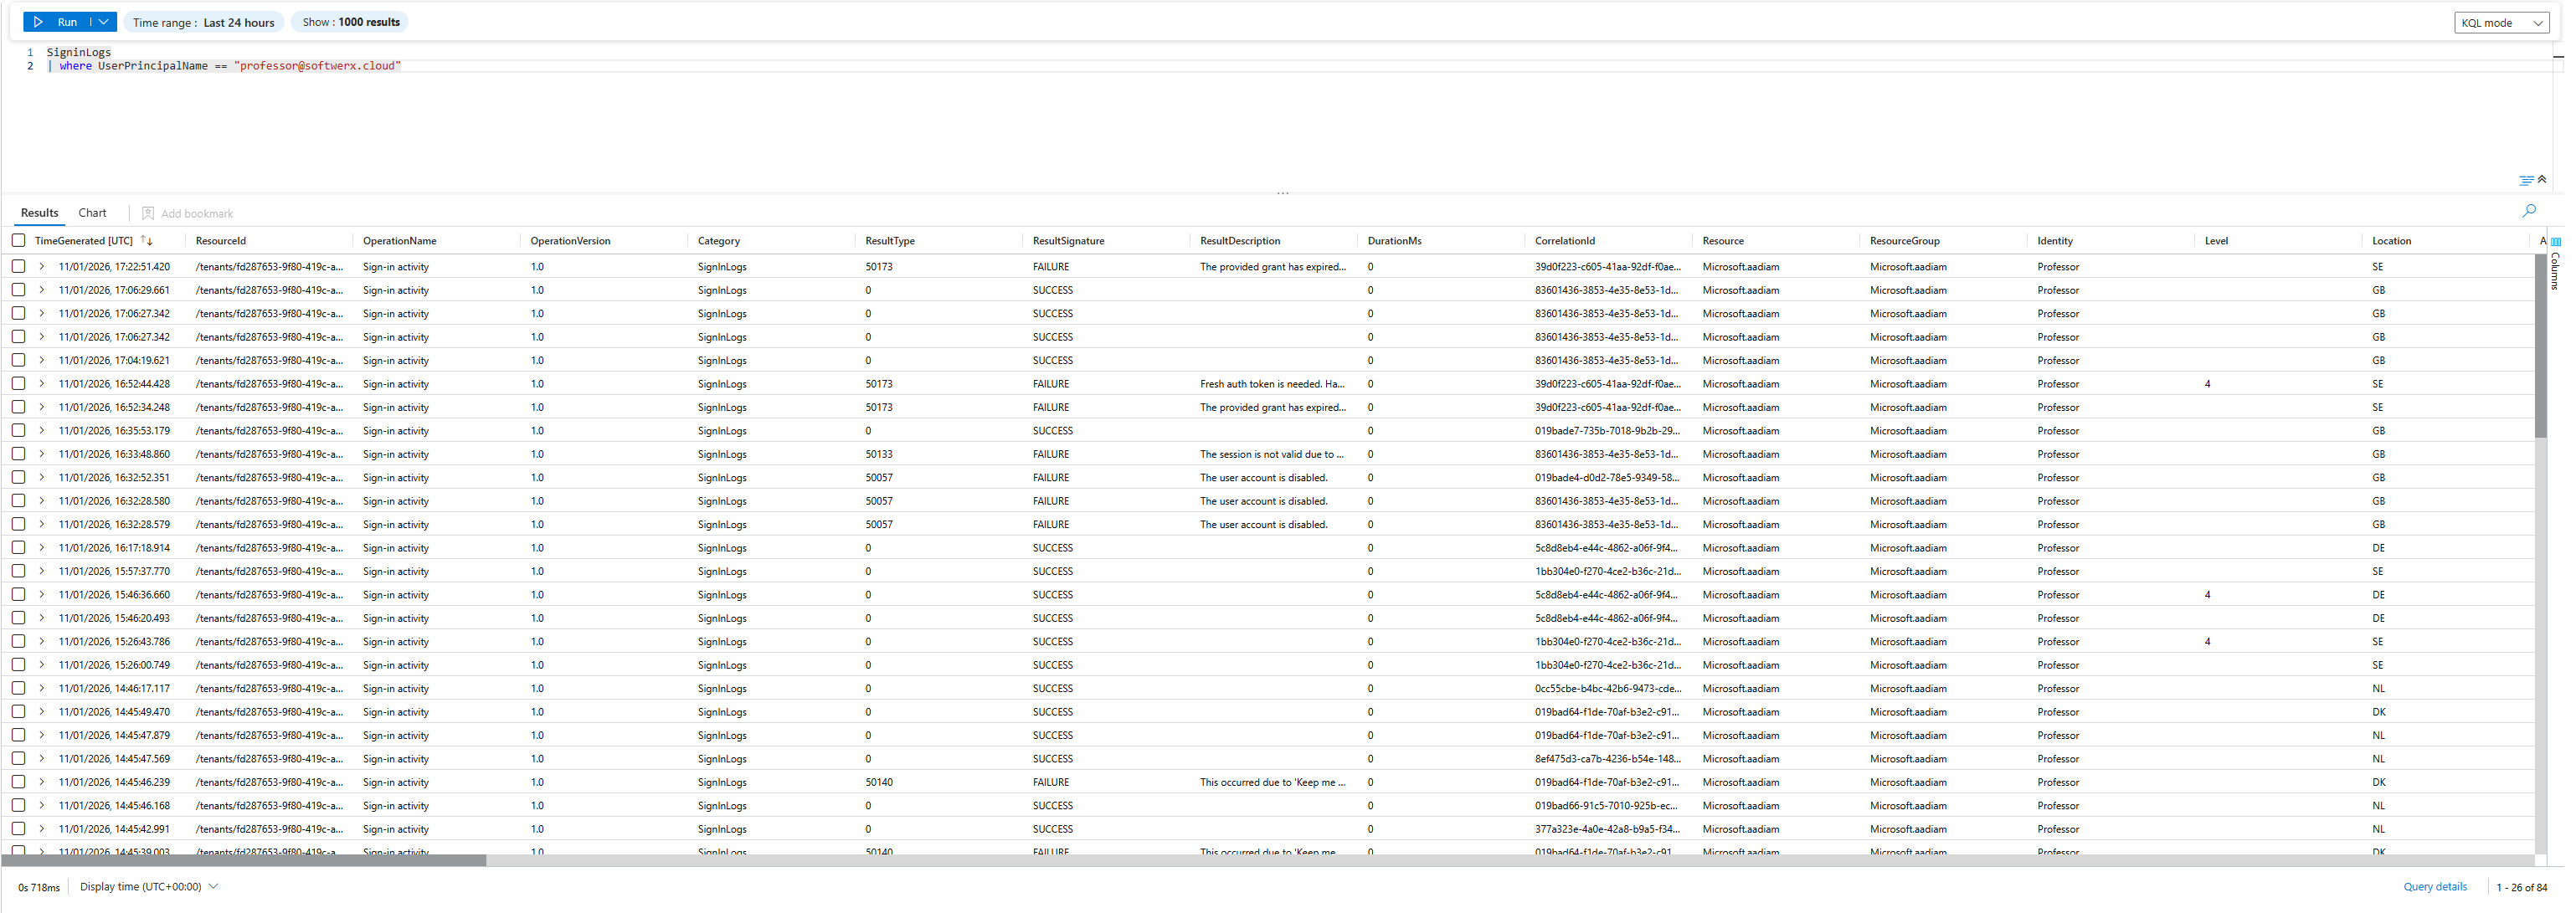The width and height of the screenshot is (2576, 913).
Task: Select checkbox for the 16:33:48.860 row
Action: tap(18, 454)
